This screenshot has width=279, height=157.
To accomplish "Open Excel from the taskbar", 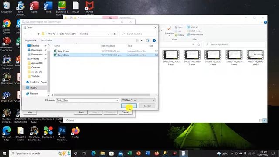I will (129, 153).
